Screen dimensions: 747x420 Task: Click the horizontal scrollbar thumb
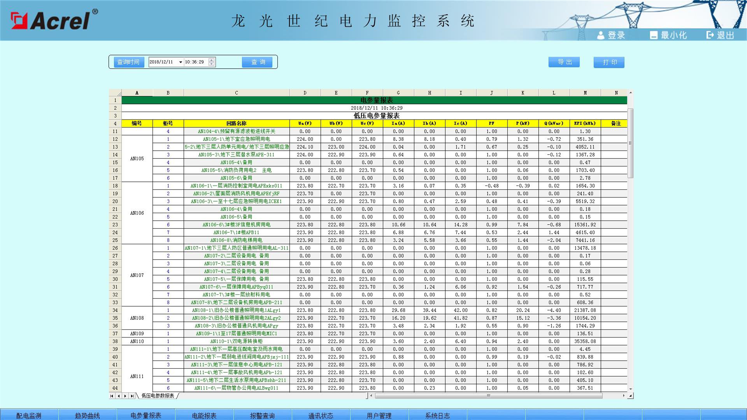point(489,396)
